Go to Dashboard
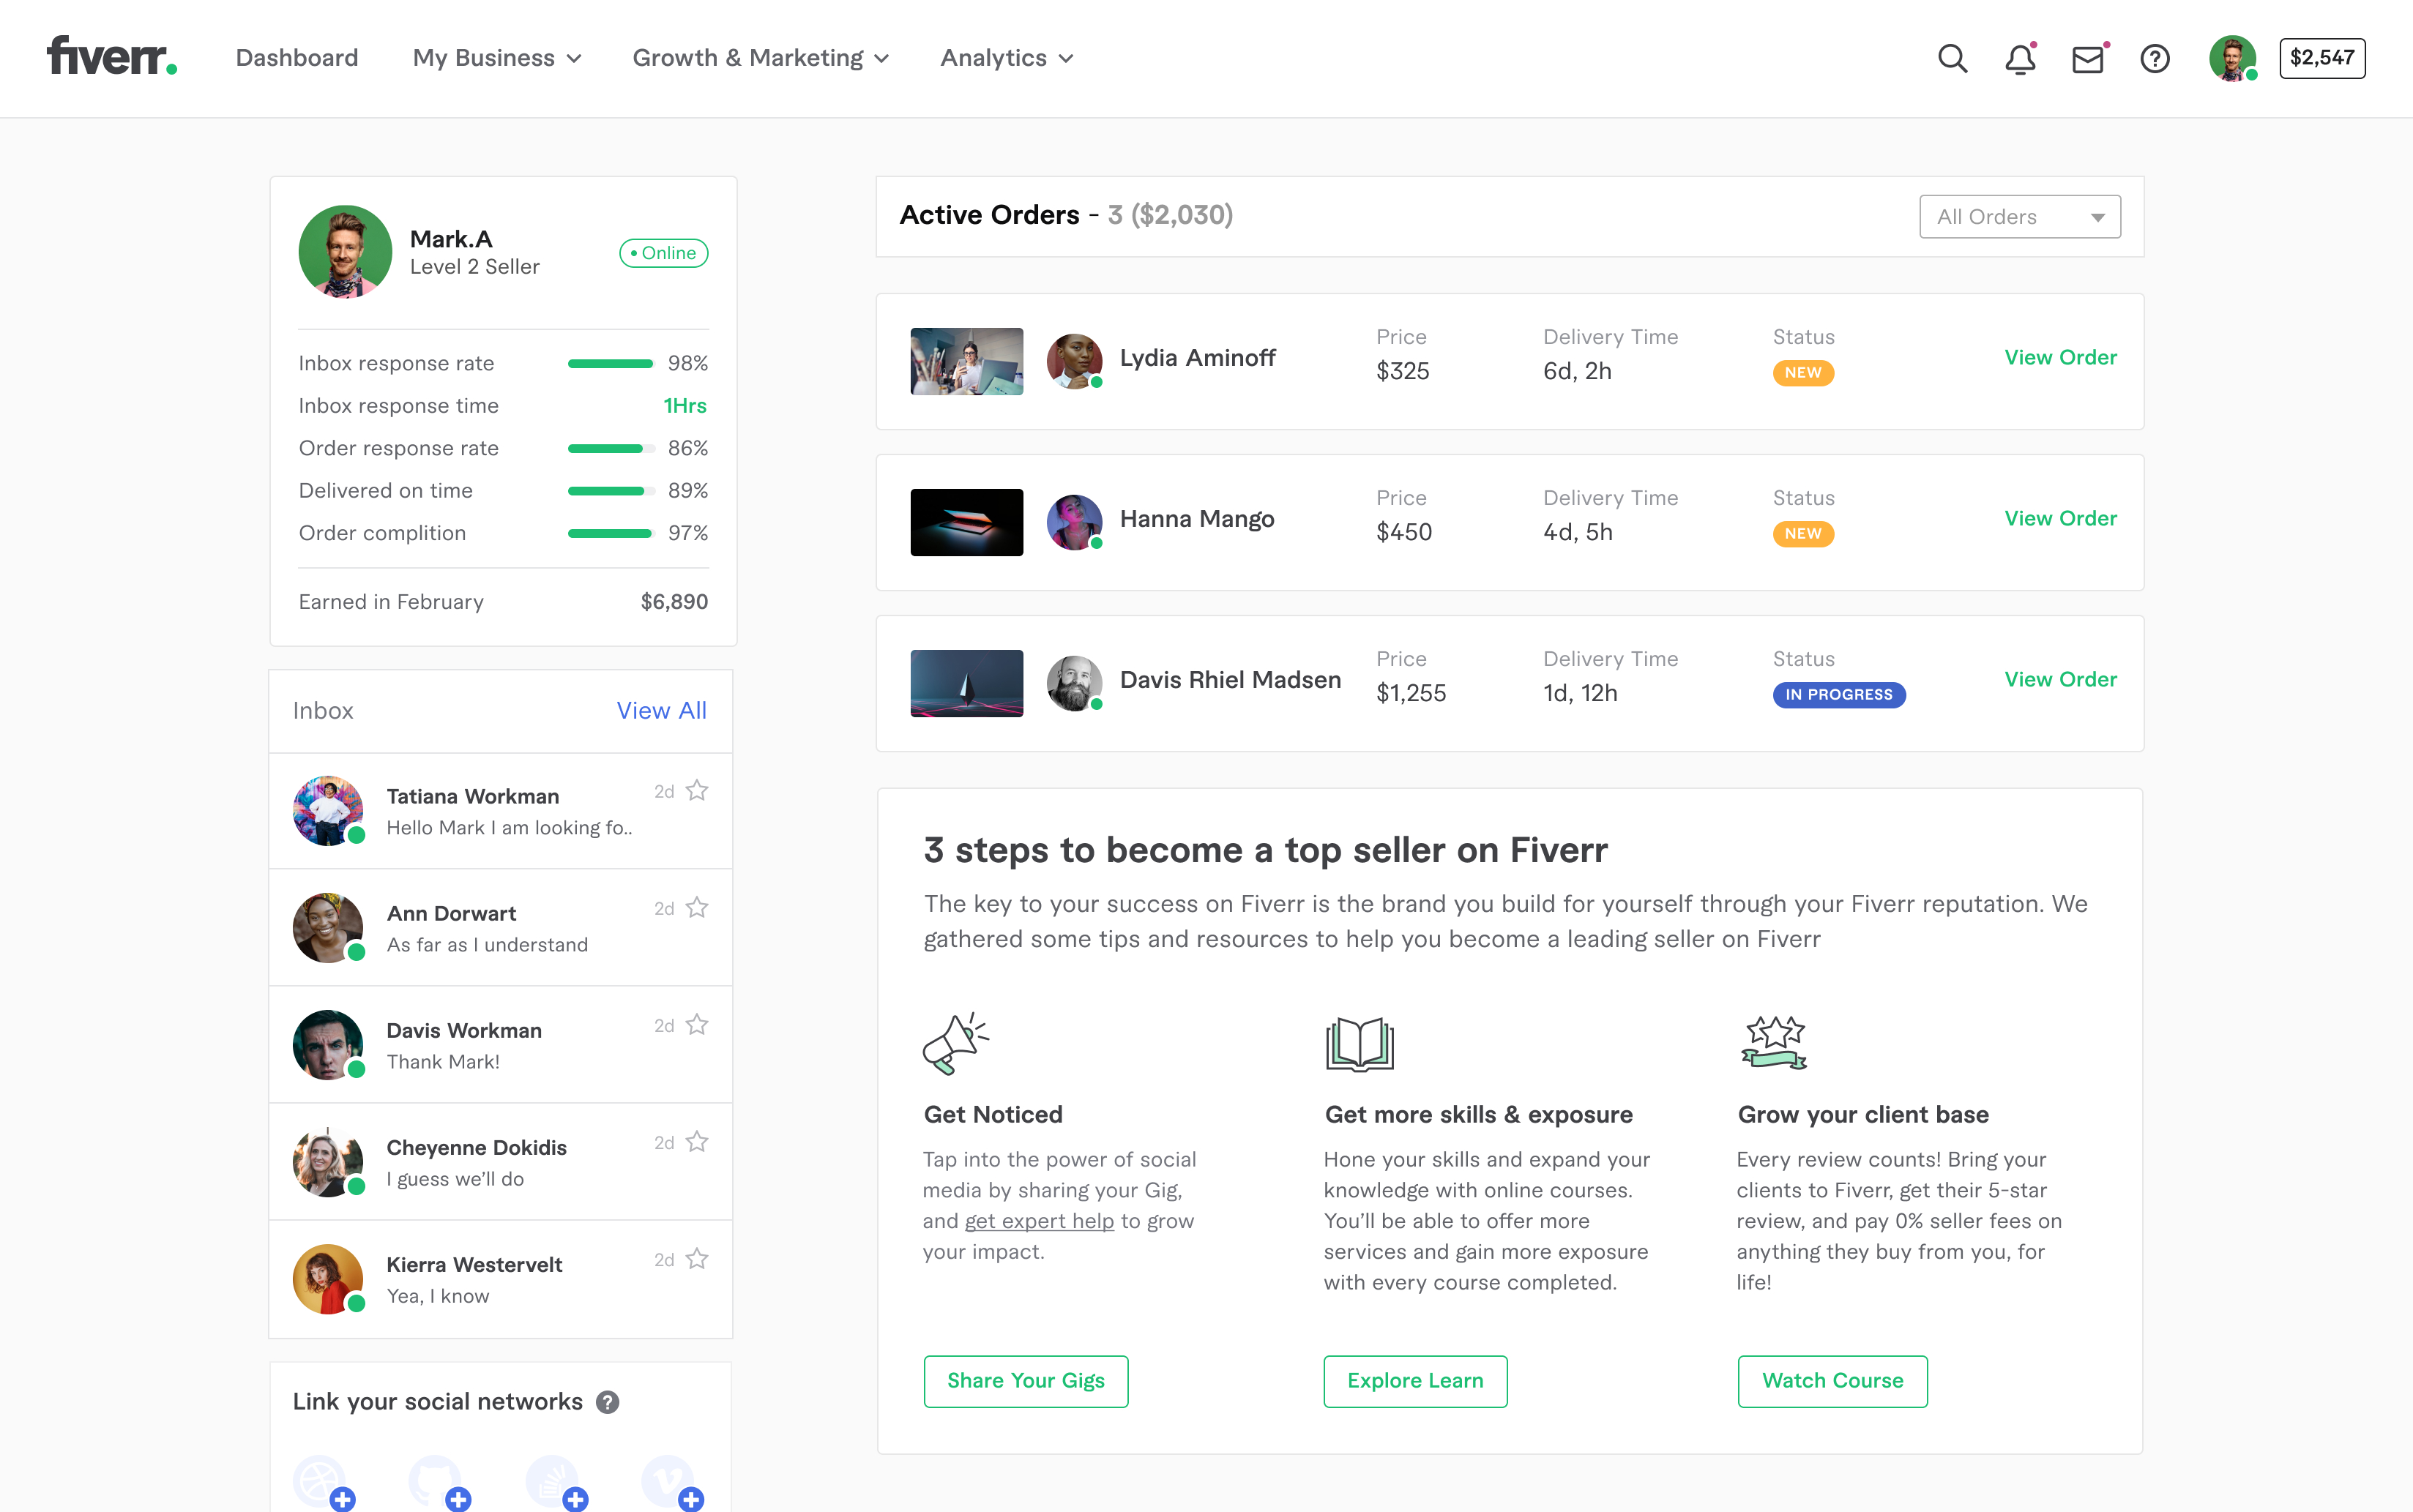The height and width of the screenshot is (1512, 2413). (296, 58)
